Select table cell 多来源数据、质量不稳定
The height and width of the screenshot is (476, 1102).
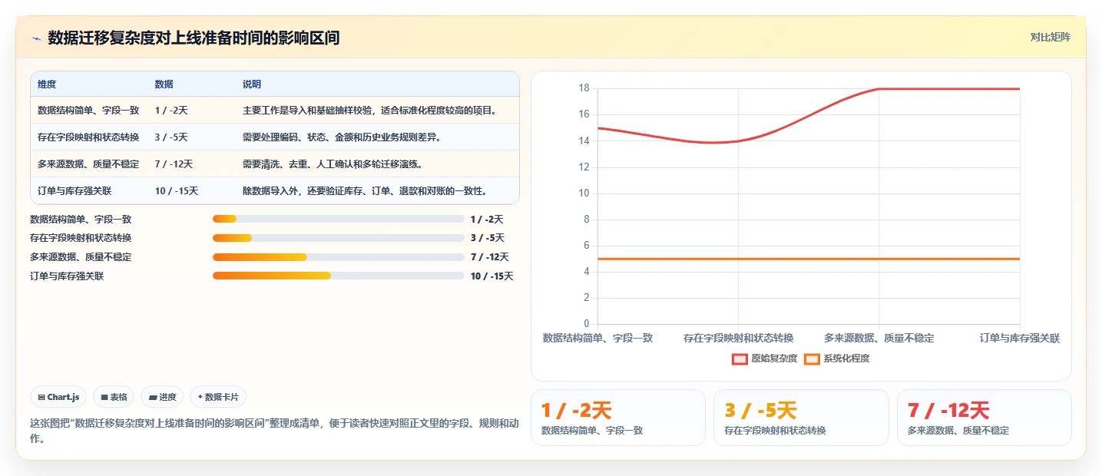pos(88,164)
